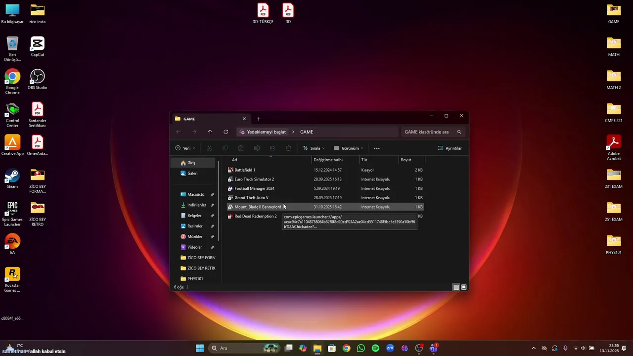Image resolution: width=633 pixels, height=356 pixels.
Task: Select the Battlefield 1 shortcut file
Action: pyautogui.click(x=325, y=170)
